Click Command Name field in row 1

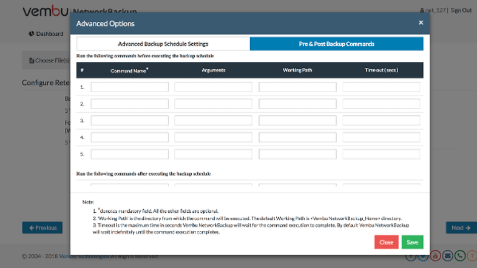[x=129, y=87]
